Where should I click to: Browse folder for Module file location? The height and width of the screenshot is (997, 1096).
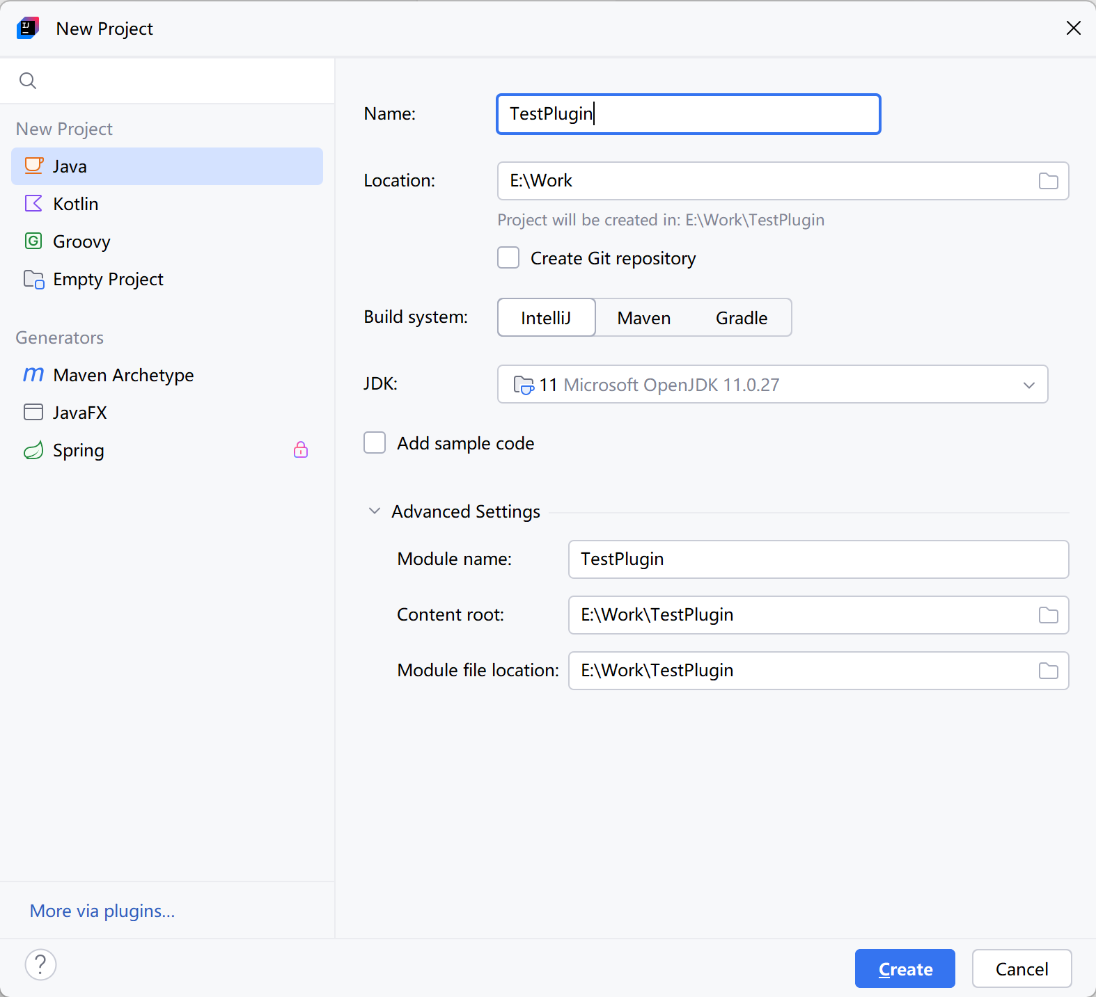(x=1048, y=671)
